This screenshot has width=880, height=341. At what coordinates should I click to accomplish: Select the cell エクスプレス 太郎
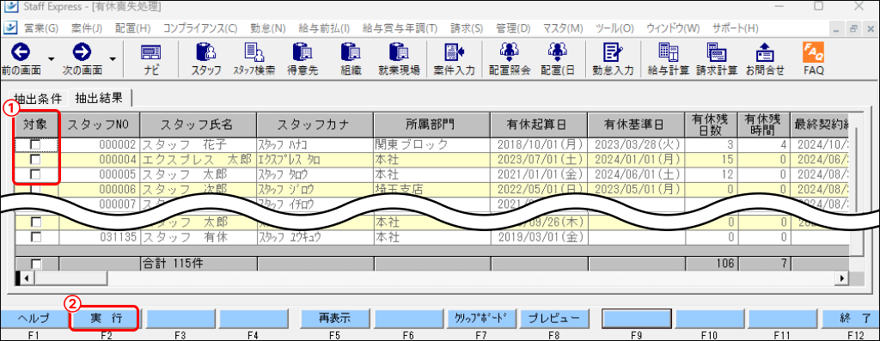(199, 159)
